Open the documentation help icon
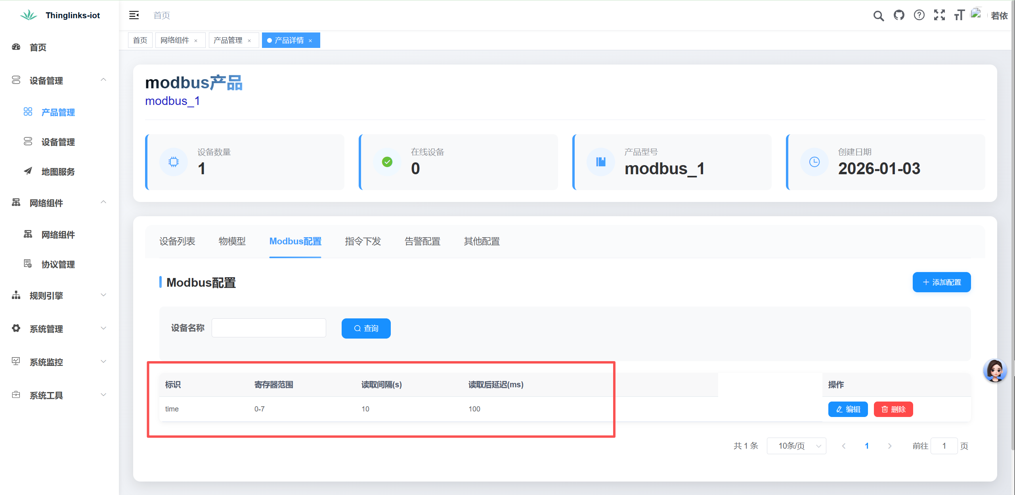Screen dimensions: 1015x495 coord(919,15)
